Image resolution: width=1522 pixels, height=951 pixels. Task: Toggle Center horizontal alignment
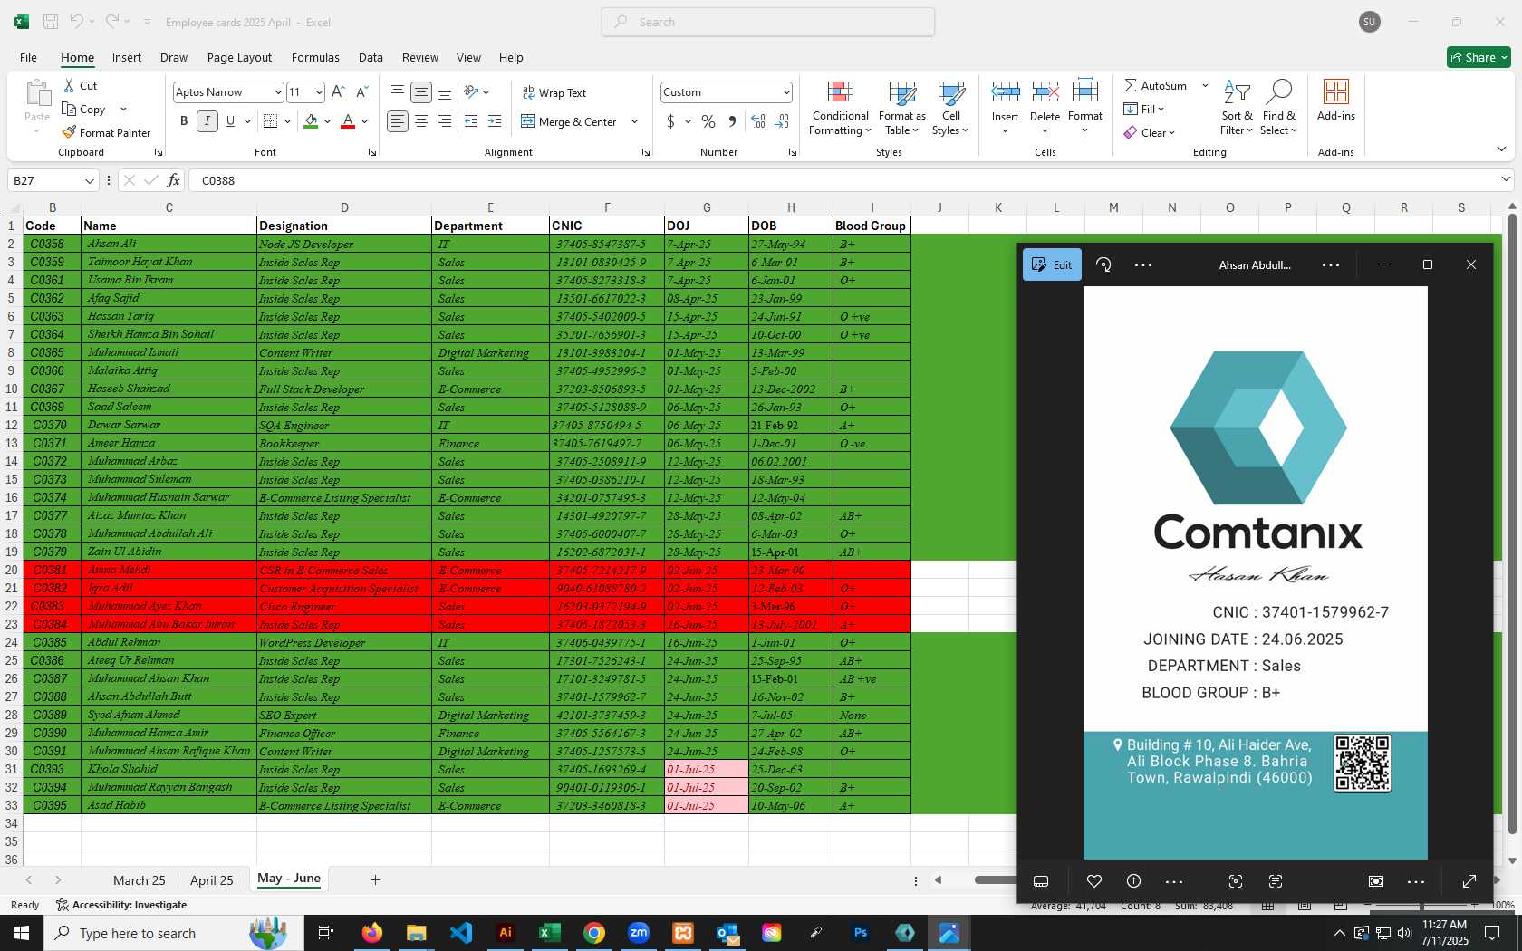point(421,121)
